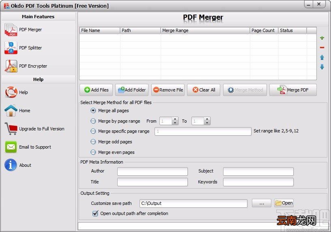Click the From page number field

pos(166,121)
